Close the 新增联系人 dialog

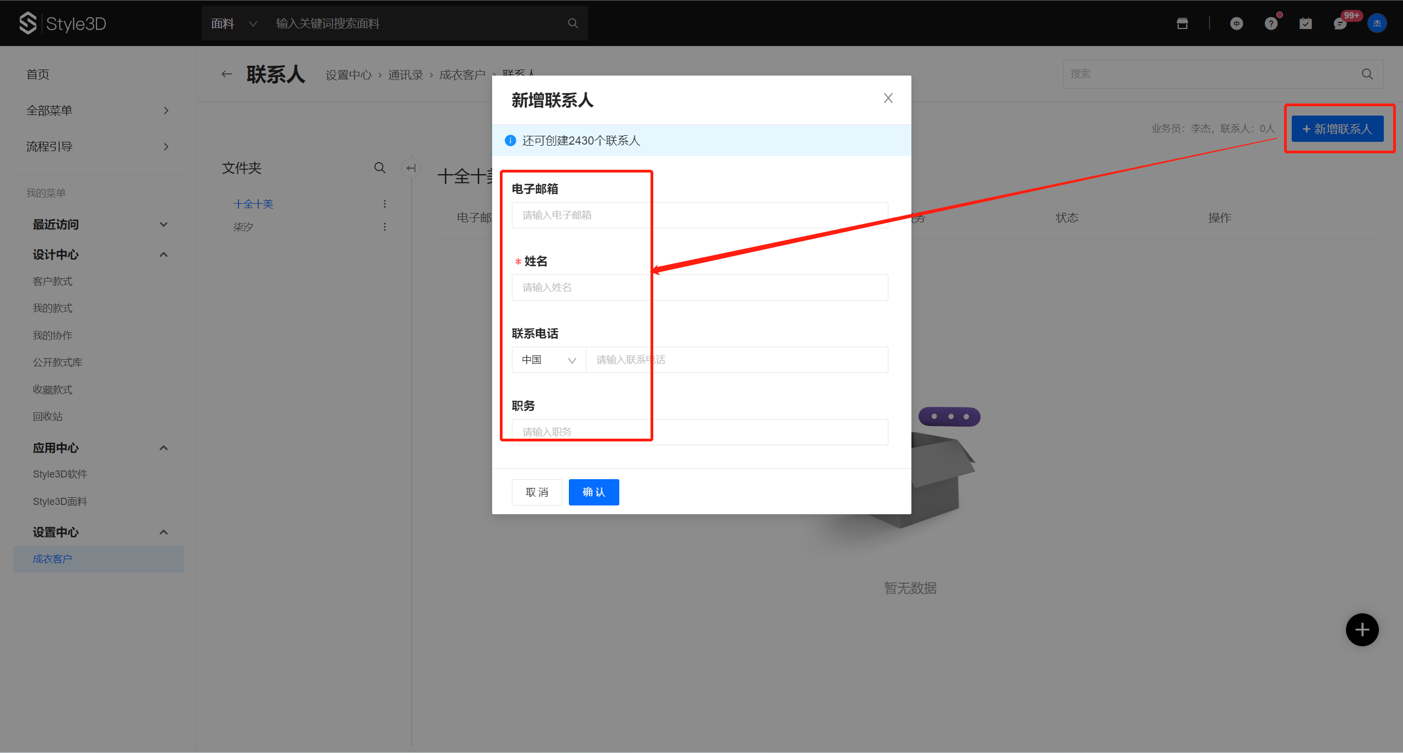(888, 98)
